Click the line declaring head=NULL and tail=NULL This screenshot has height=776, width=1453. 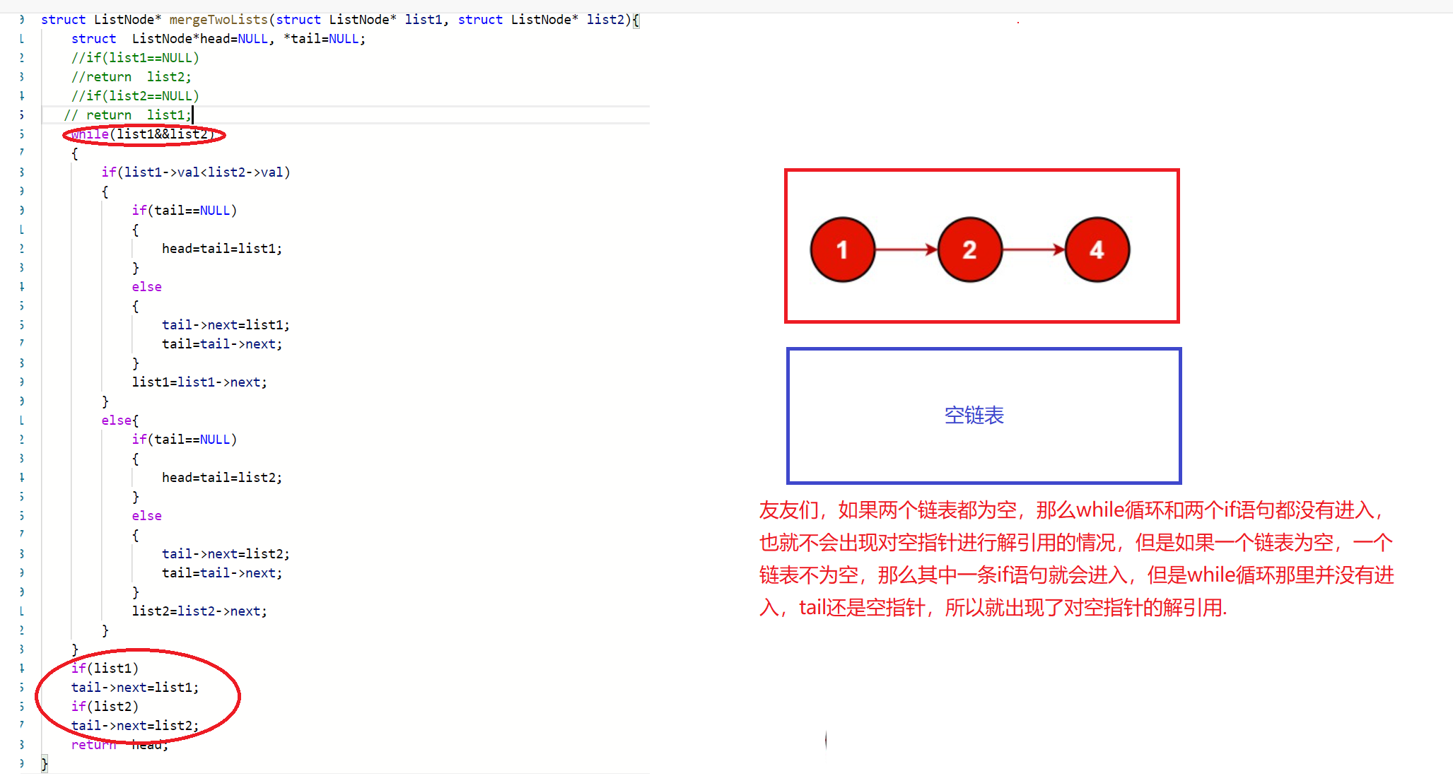[x=218, y=39]
